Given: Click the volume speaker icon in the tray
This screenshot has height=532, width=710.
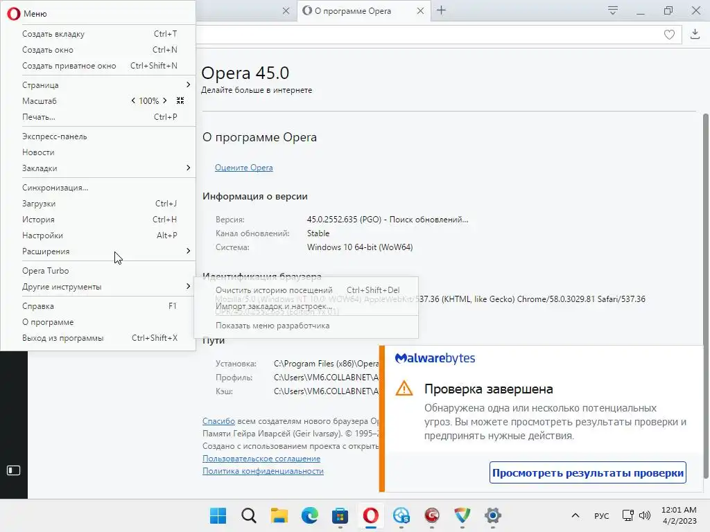Looking at the screenshot, I should pos(644,515).
